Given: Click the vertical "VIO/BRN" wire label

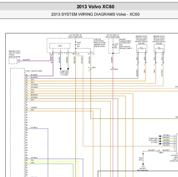Looking at the screenshot, I should [112, 60].
